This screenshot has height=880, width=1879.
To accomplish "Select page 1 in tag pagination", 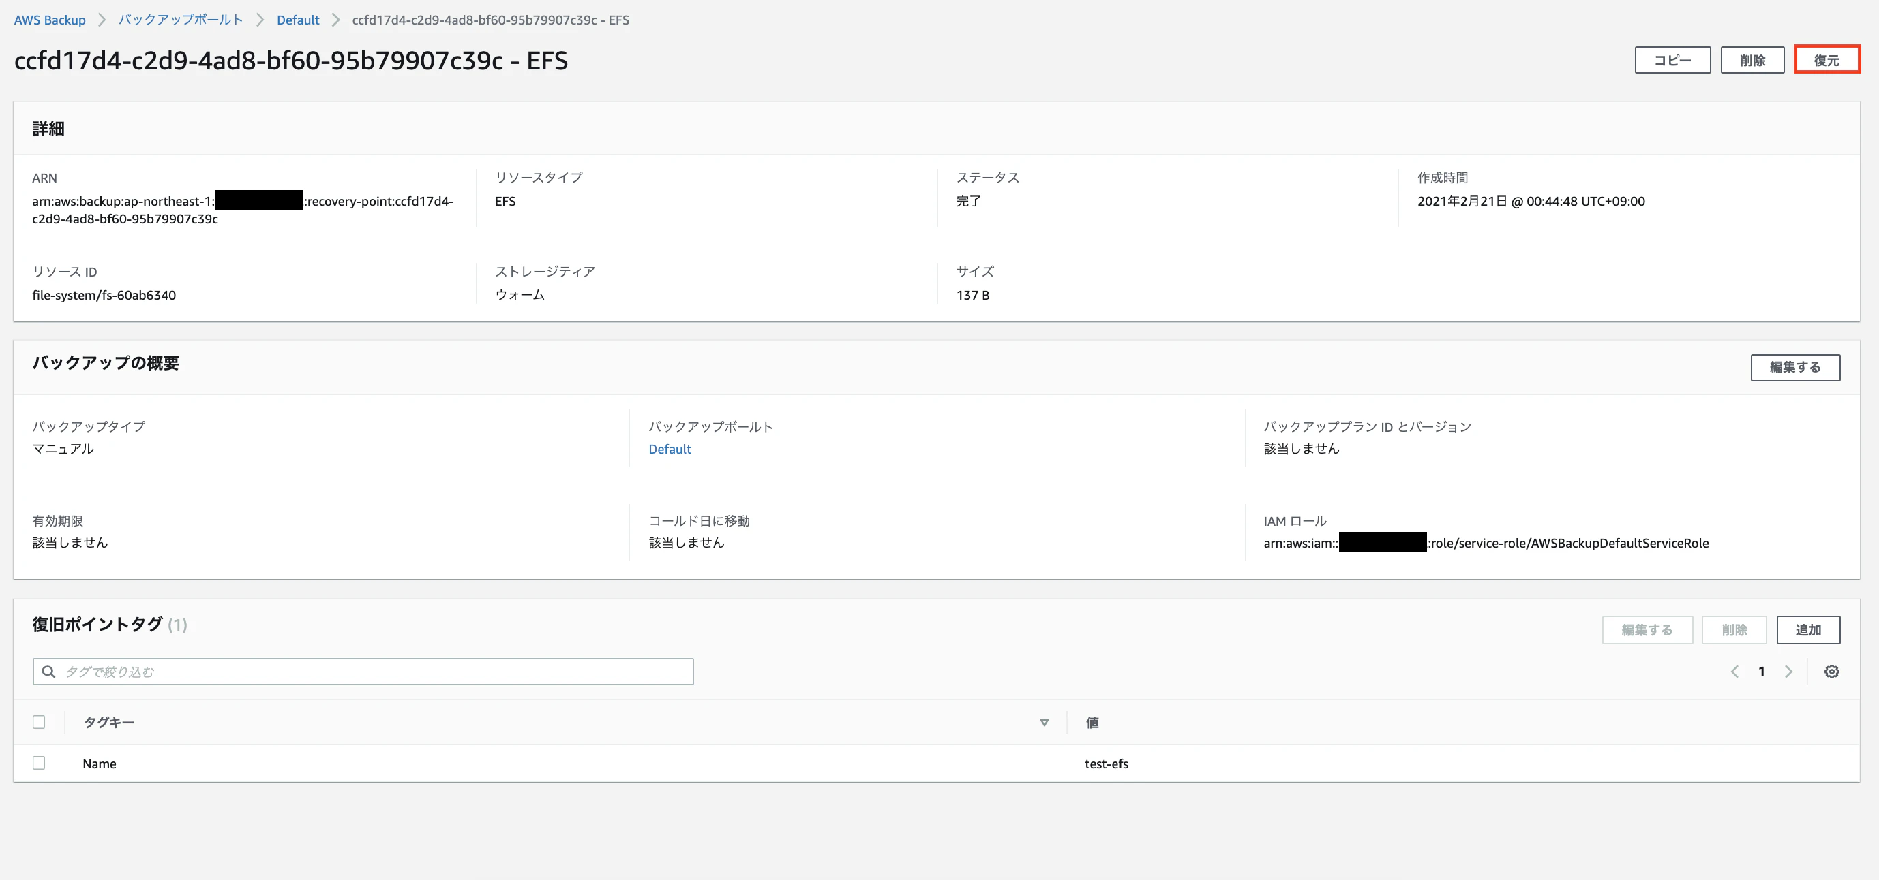I will click(x=1761, y=671).
